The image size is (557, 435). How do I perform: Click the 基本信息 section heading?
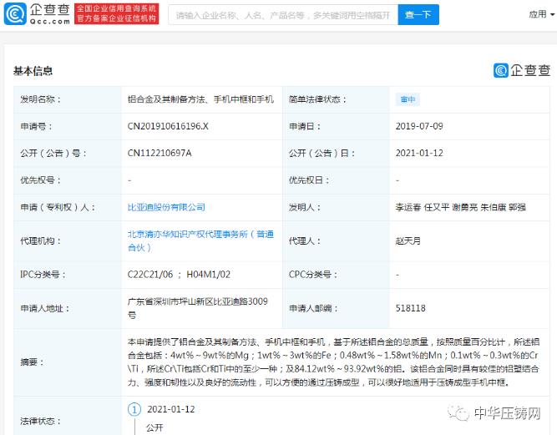click(33, 71)
